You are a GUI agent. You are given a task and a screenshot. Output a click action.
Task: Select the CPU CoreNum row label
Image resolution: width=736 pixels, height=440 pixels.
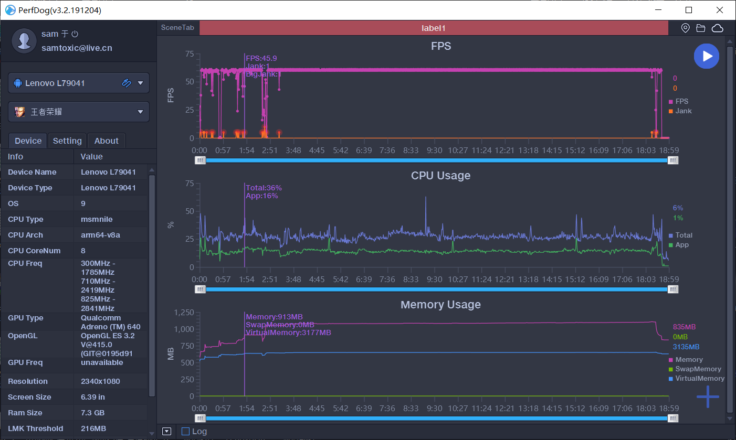coord(34,251)
